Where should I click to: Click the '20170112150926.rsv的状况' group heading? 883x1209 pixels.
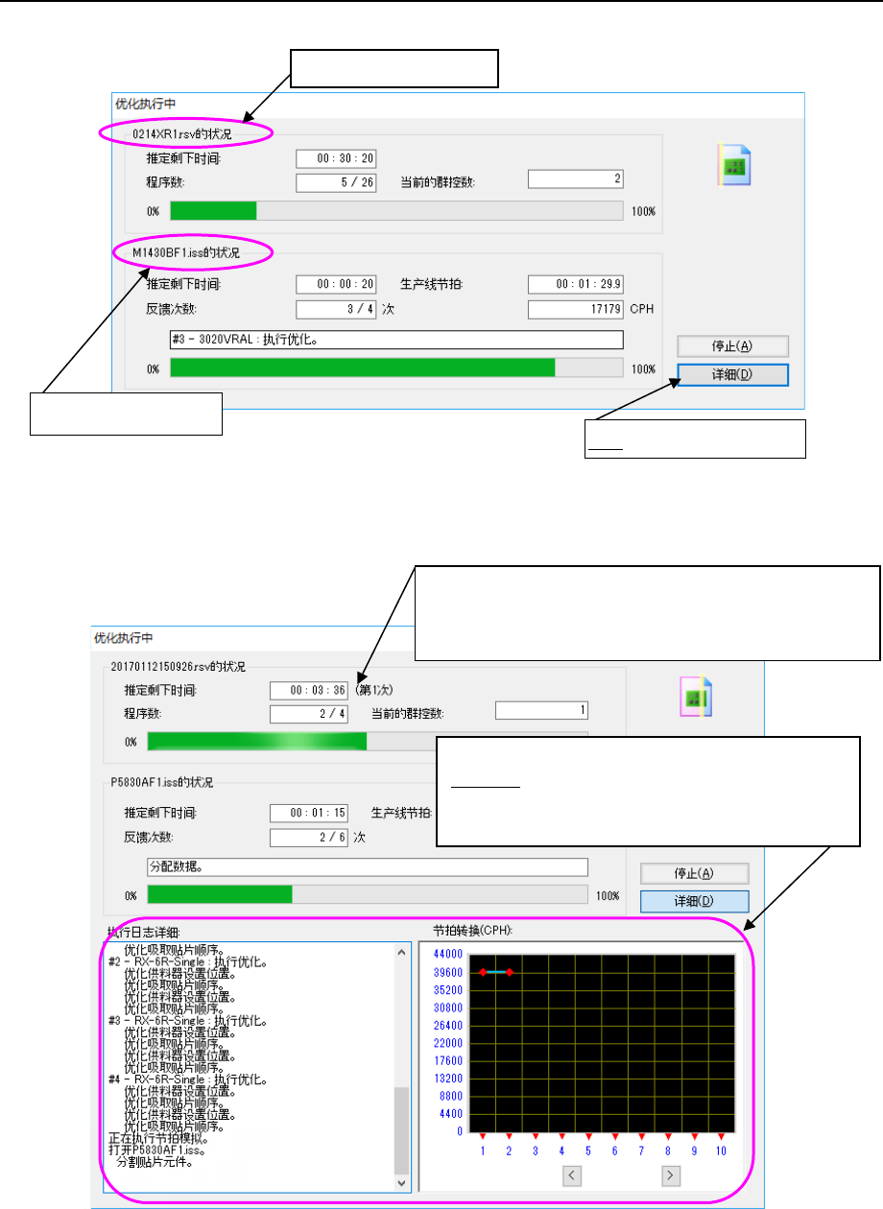179,667
